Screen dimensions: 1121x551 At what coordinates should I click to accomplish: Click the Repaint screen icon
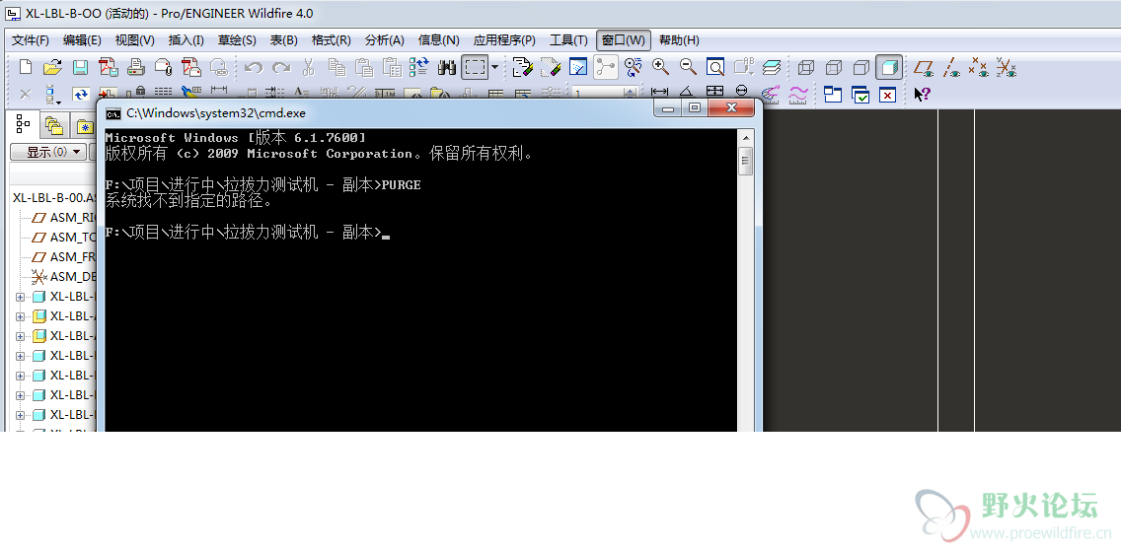(577, 67)
